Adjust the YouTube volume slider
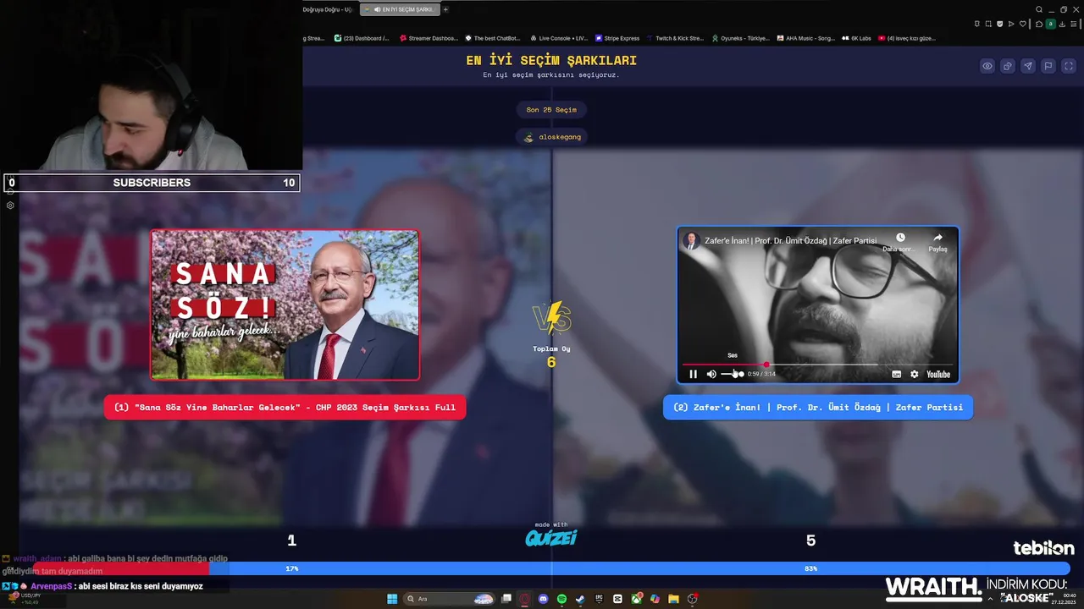 732,374
